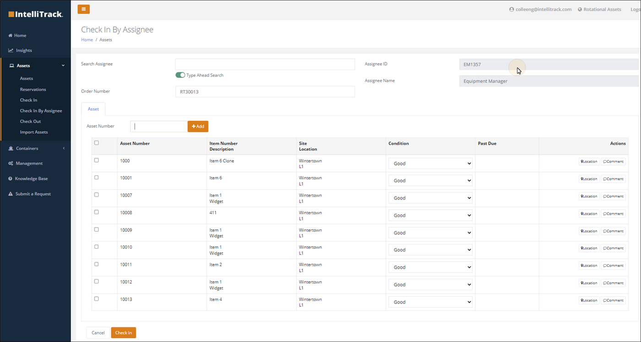This screenshot has width=641, height=342.
Task: Click the Order Number field RT30013
Action: [x=265, y=92]
